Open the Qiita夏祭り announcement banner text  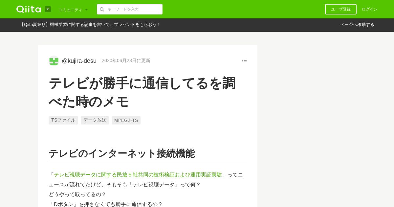pos(90,25)
